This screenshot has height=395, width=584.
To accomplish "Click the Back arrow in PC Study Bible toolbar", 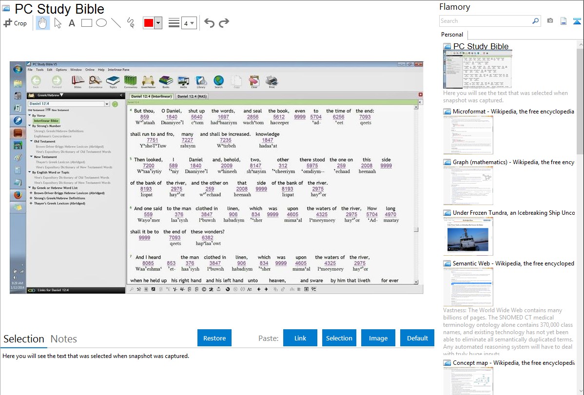I will click(x=36, y=81).
